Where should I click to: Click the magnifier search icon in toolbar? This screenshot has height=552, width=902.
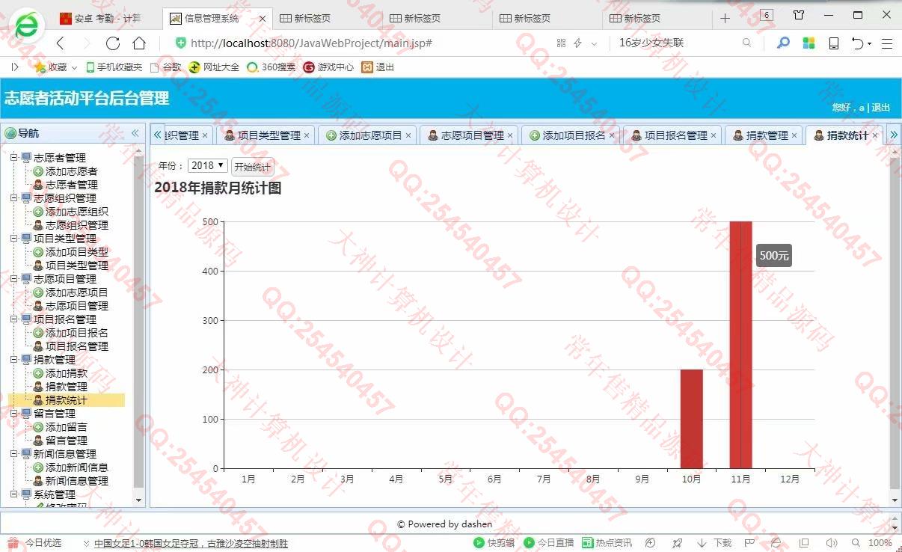[x=783, y=43]
